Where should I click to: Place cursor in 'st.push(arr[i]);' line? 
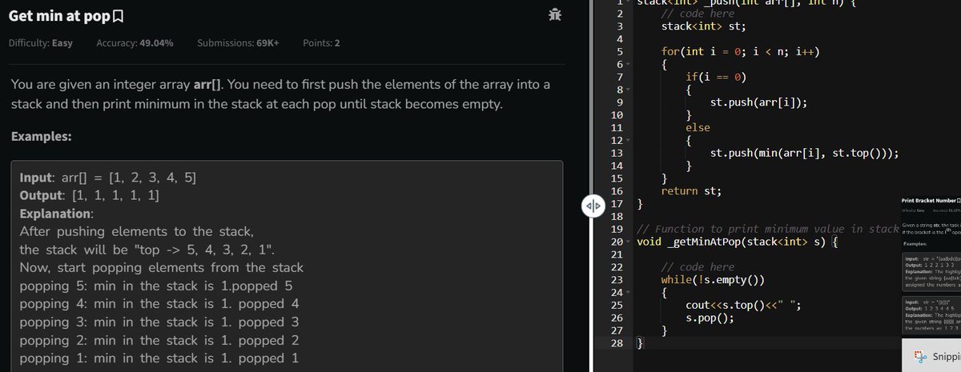758,103
